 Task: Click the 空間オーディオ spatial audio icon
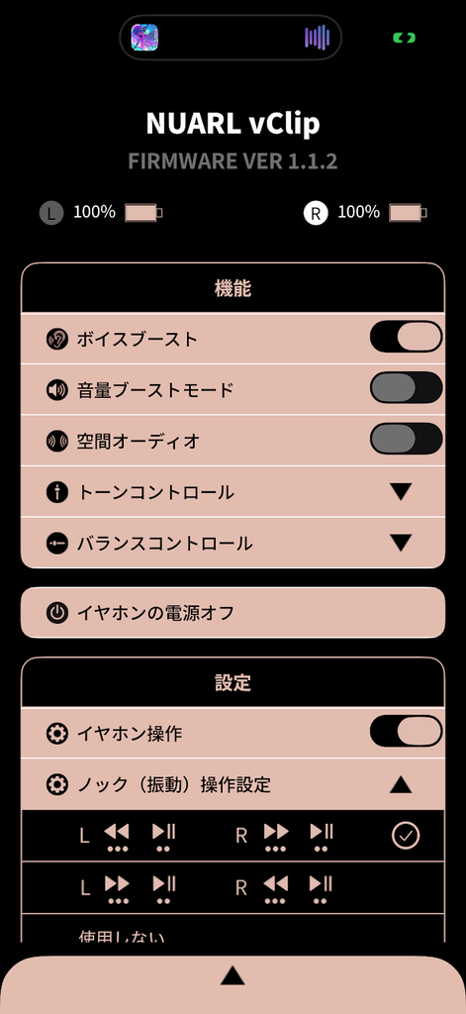(x=57, y=441)
